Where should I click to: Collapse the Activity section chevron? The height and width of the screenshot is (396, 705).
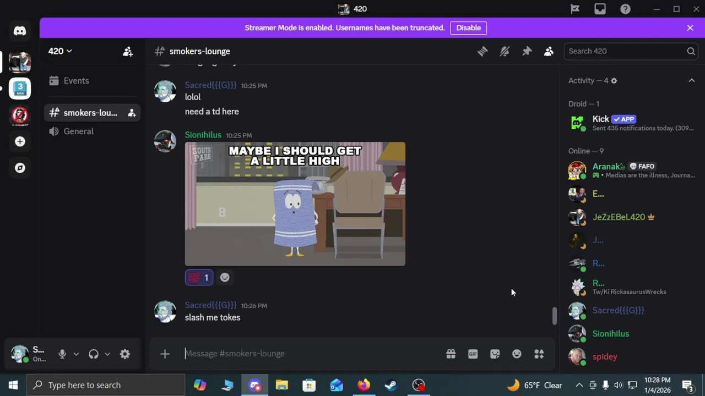click(692, 81)
